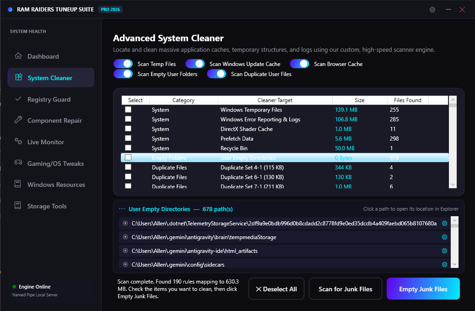Screen dimensions: 475x311
Task: Check the Recycle Bin checkbox
Action: tap(128, 147)
